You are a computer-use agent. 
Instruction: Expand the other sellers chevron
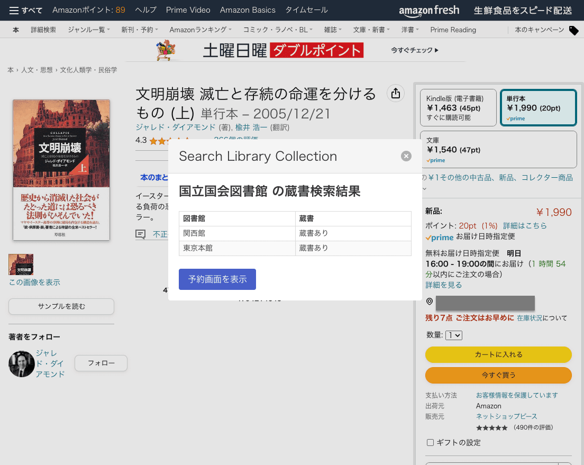pos(424,188)
